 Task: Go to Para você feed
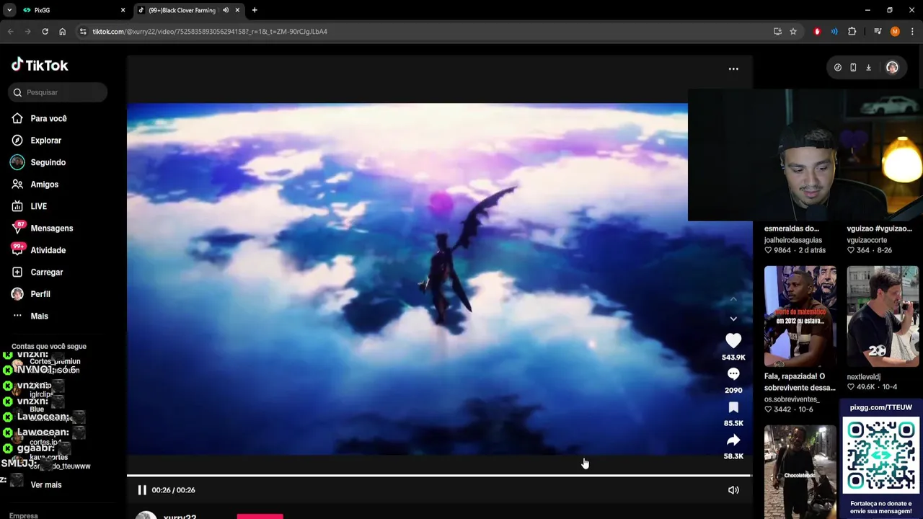48,118
